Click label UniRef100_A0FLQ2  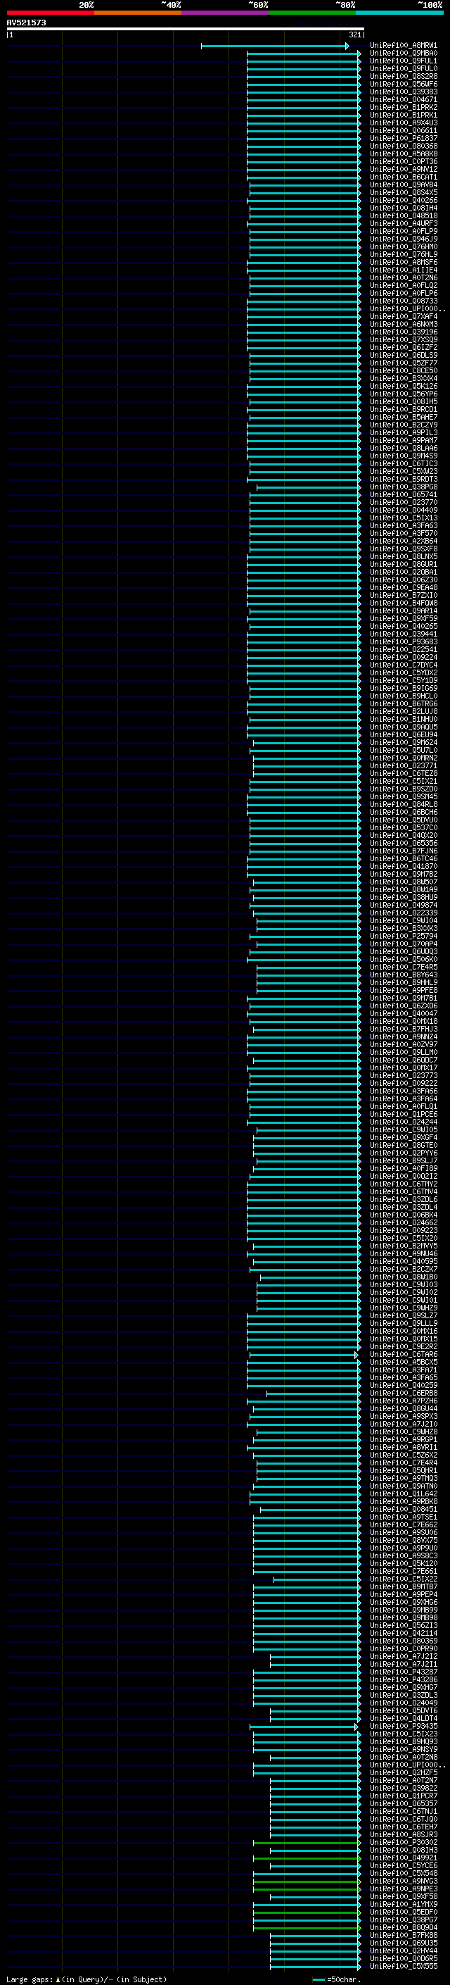point(404,285)
